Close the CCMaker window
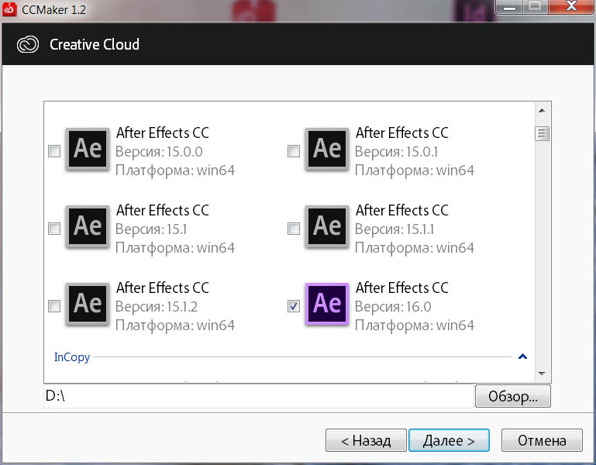The height and width of the screenshot is (465, 596). [571, 6]
